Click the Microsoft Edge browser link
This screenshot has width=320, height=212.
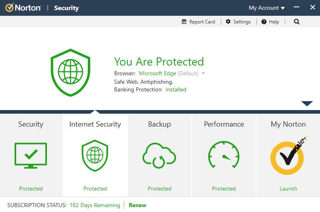click(157, 73)
